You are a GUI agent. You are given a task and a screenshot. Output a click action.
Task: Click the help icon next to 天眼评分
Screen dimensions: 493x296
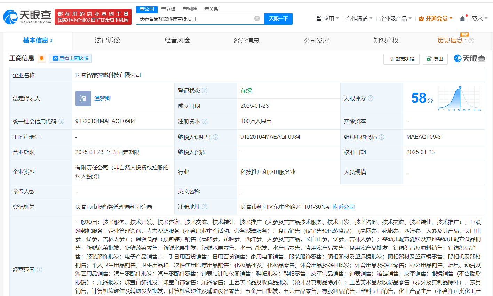(370, 98)
